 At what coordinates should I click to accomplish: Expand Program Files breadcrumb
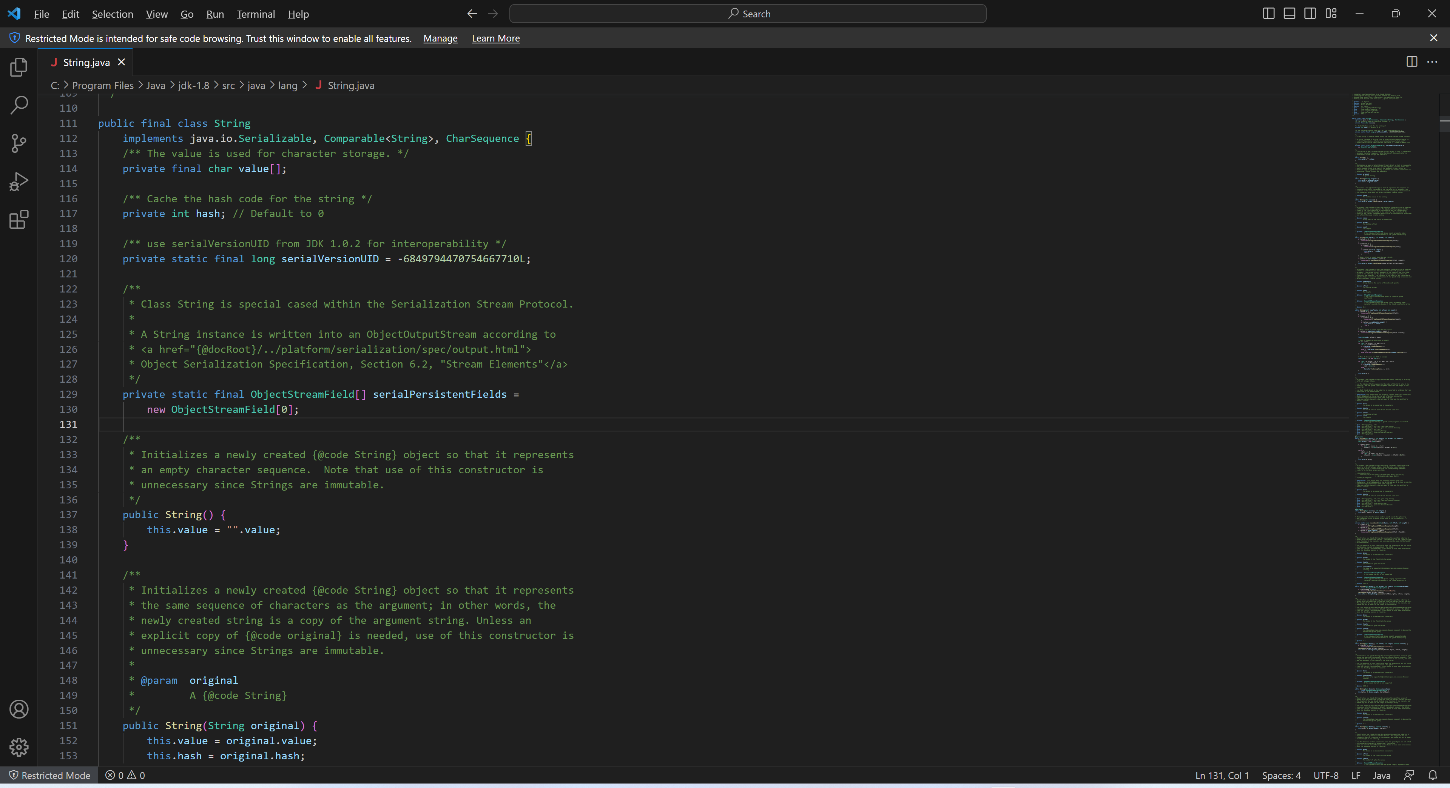click(x=103, y=86)
